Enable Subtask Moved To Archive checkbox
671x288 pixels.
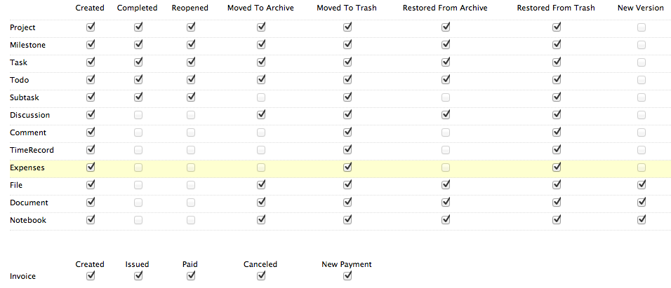tap(261, 97)
